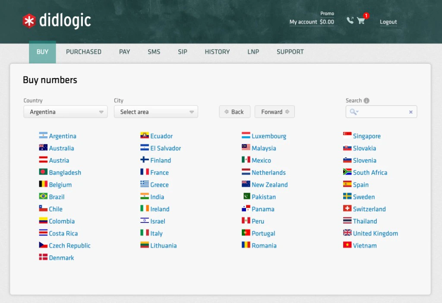Viewport: 442px width, 303px height.
Task: Select the Mexico country link
Action: (x=261, y=160)
